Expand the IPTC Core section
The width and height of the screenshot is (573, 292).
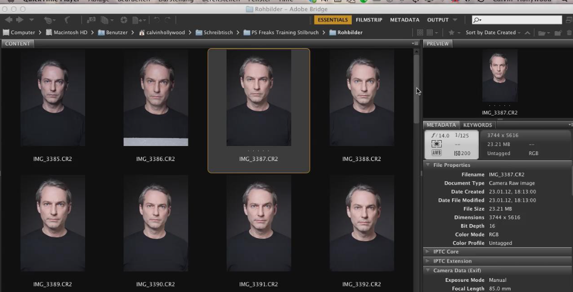(x=427, y=251)
